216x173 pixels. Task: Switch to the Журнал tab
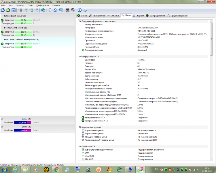[x=139, y=16]
